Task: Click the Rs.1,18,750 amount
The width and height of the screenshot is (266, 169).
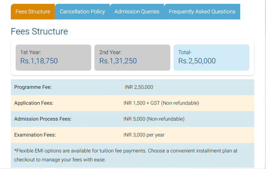Action: [39, 61]
